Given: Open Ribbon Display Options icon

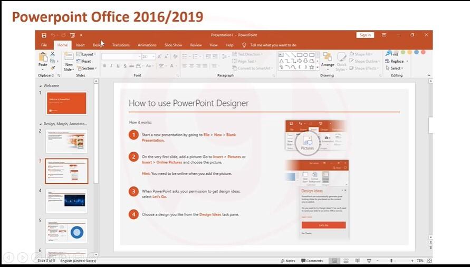Looking at the screenshot, I should 384,35.
